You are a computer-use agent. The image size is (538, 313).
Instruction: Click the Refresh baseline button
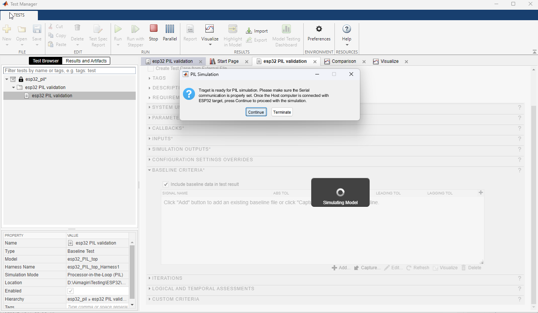point(418,268)
